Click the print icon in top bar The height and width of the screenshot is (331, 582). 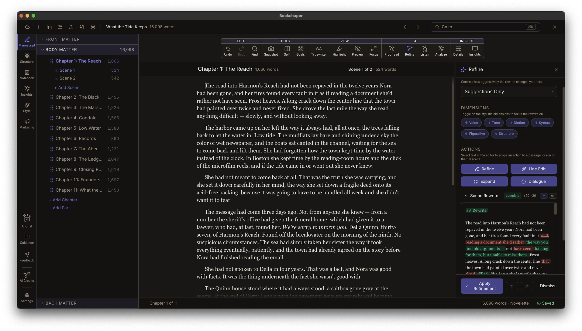click(x=93, y=27)
